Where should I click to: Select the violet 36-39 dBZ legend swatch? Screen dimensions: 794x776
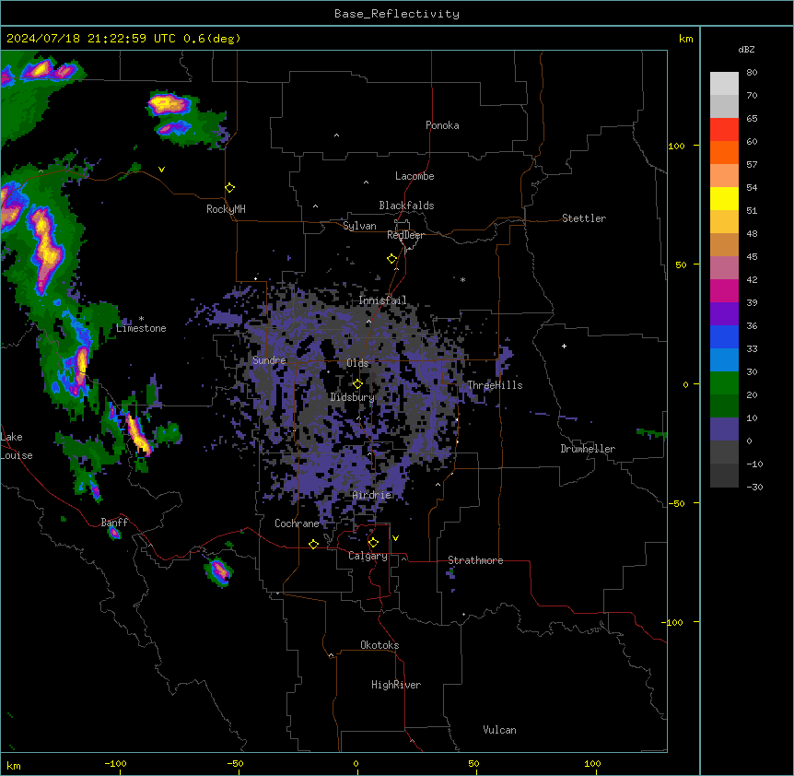pyautogui.click(x=724, y=314)
